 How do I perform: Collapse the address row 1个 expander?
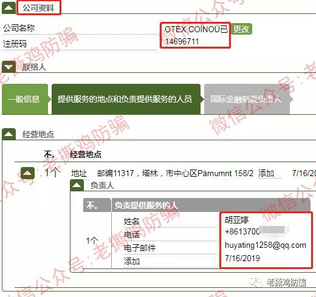point(28,173)
